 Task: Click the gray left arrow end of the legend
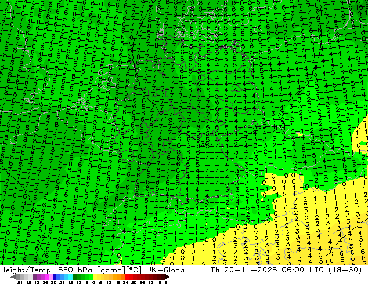[x=13, y=276]
